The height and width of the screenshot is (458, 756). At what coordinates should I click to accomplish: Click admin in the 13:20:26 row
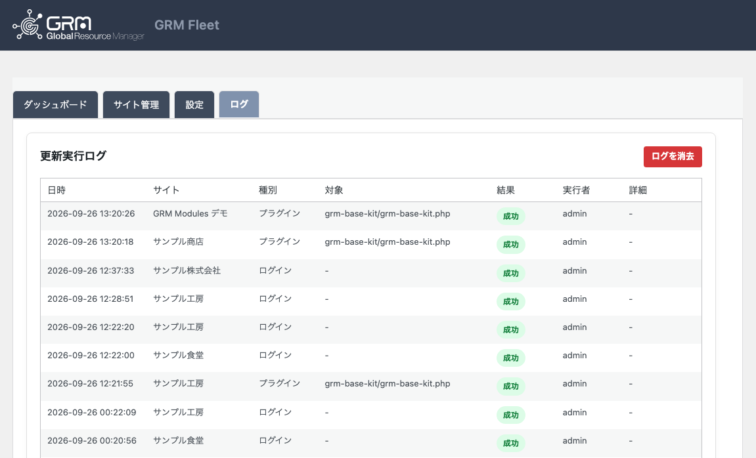(575, 214)
